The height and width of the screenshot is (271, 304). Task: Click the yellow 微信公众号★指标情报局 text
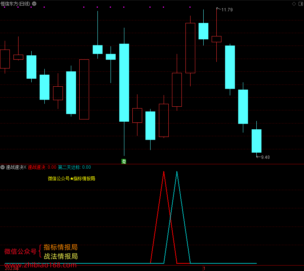(71, 178)
